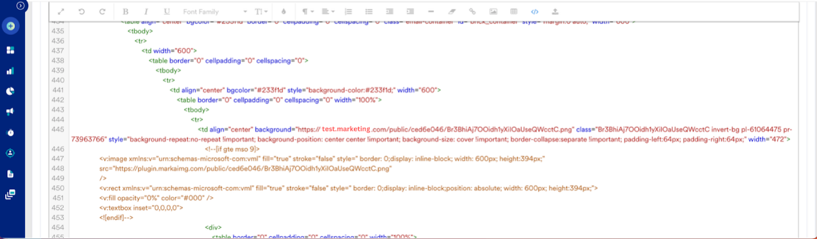
Task: Click the insert table icon
Action: coord(514,11)
